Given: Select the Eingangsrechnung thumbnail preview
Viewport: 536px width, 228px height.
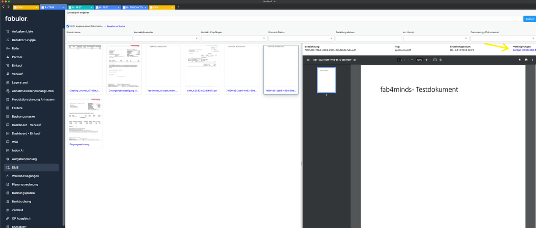Looking at the screenshot, I should pos(85,120).
